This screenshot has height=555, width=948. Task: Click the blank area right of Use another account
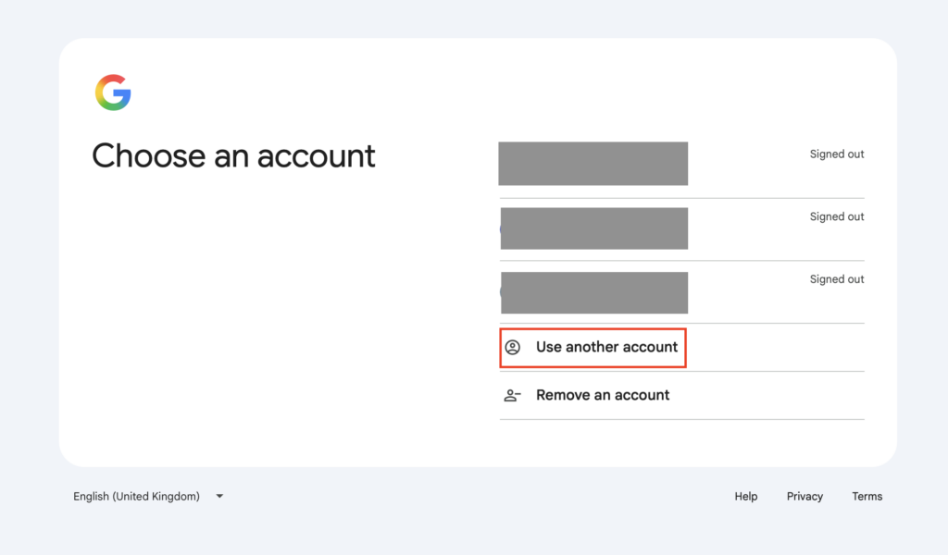pyautogui.click(x=776, y=347)
